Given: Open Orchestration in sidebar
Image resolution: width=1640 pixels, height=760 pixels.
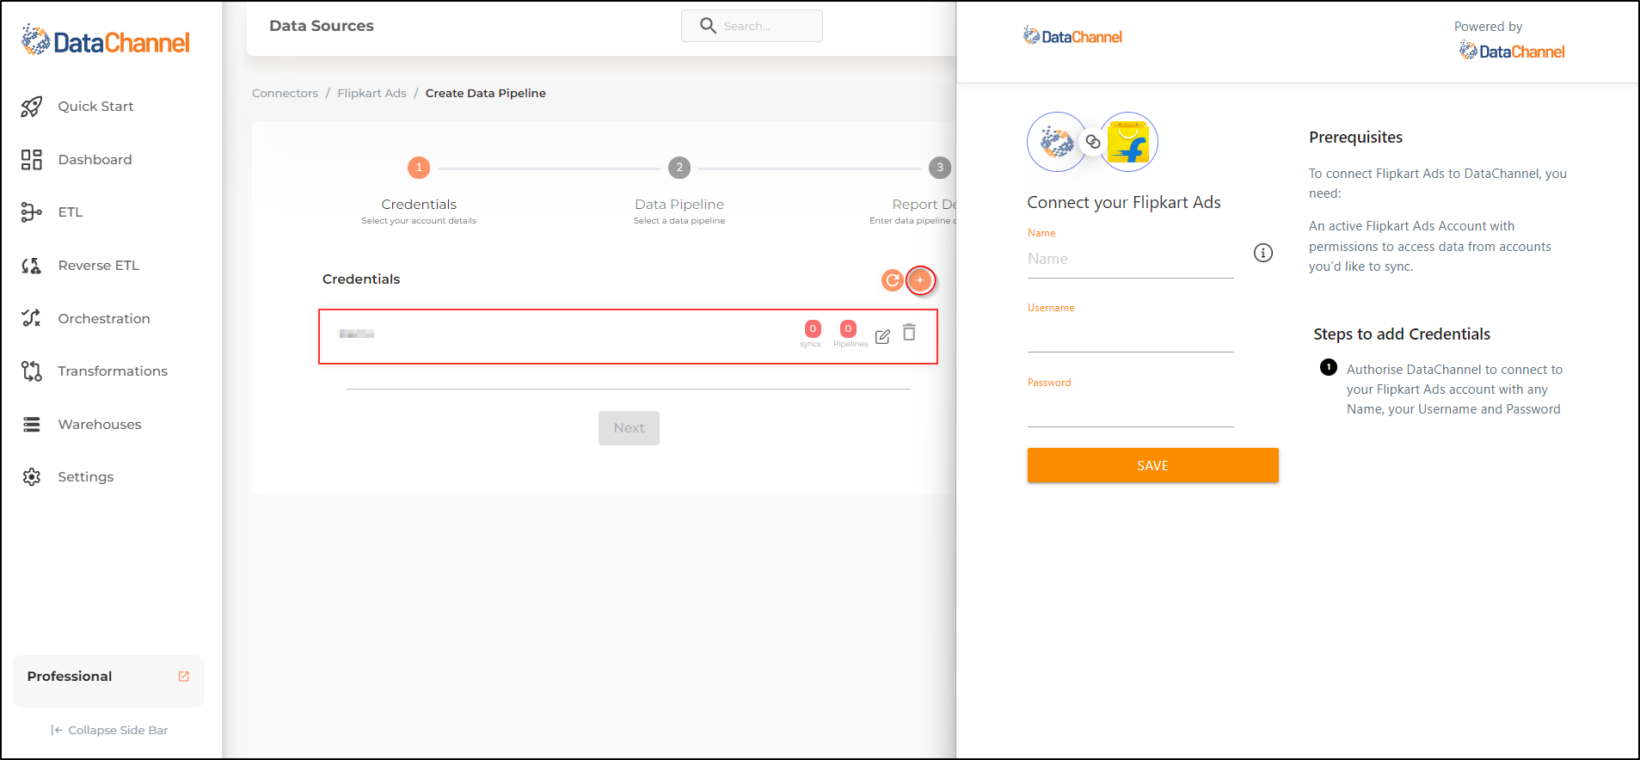Looking at the screenshot, I should [104, 319].
